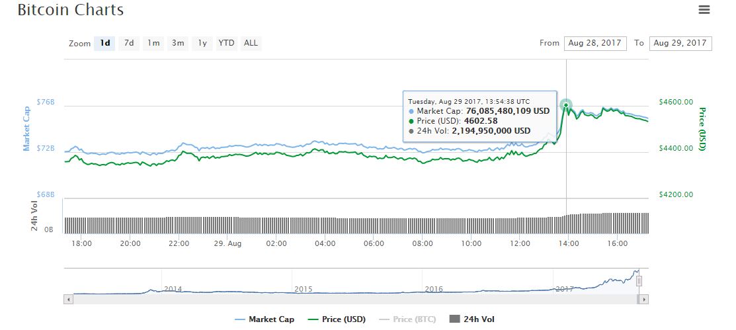Screen dimensions: 736x330
Task: Click the 16:00 time axis label
Action: (617, 243)
